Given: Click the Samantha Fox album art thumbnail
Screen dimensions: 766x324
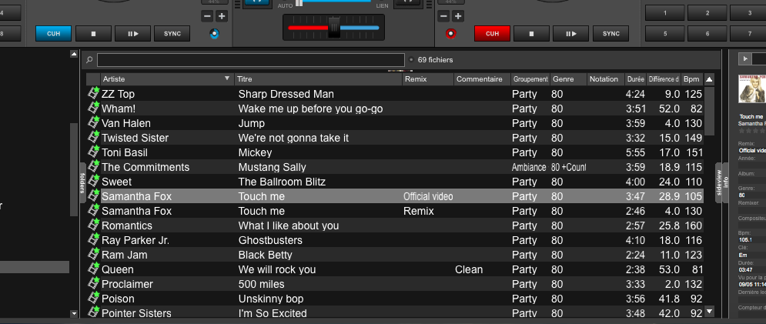Looking at the screenshot, I should [752, 89].
